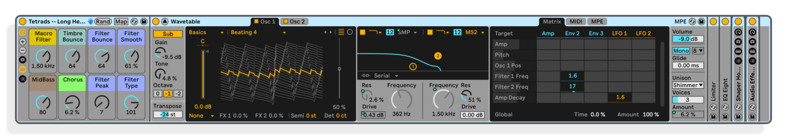This screenshot has width=787, height=139.
Task: Open the MPE tab
Action: (x=597, y=21)
